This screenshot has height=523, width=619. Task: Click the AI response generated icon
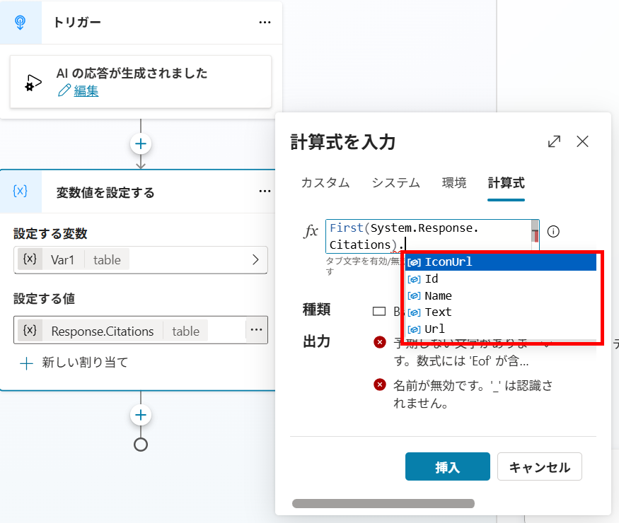[33, 83]
